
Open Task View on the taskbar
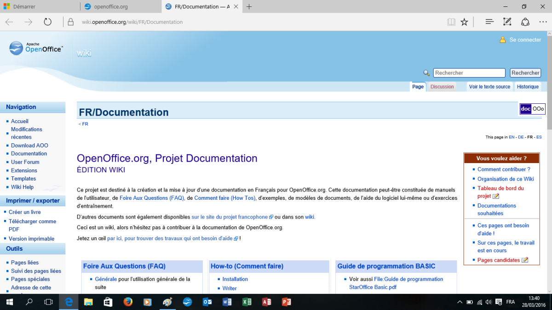tap(48, 302)
